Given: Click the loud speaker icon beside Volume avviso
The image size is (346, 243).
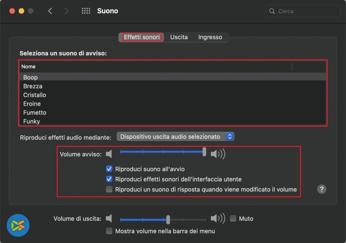Looking at the screenshot, I should tap(218, 154).
